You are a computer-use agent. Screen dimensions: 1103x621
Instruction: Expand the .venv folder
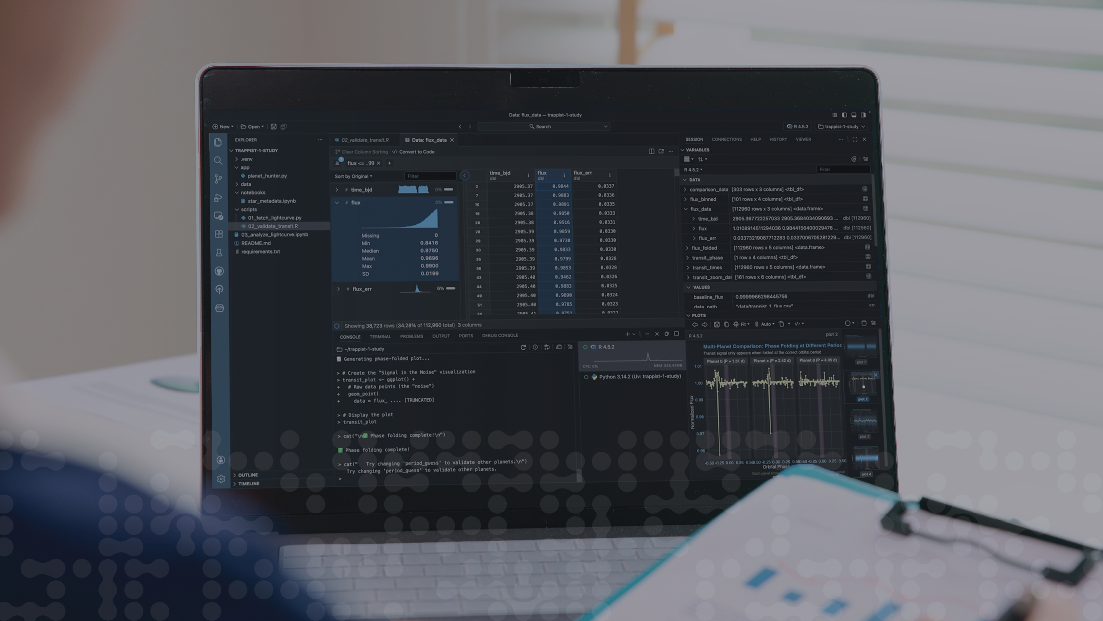[x=236, y=159]
